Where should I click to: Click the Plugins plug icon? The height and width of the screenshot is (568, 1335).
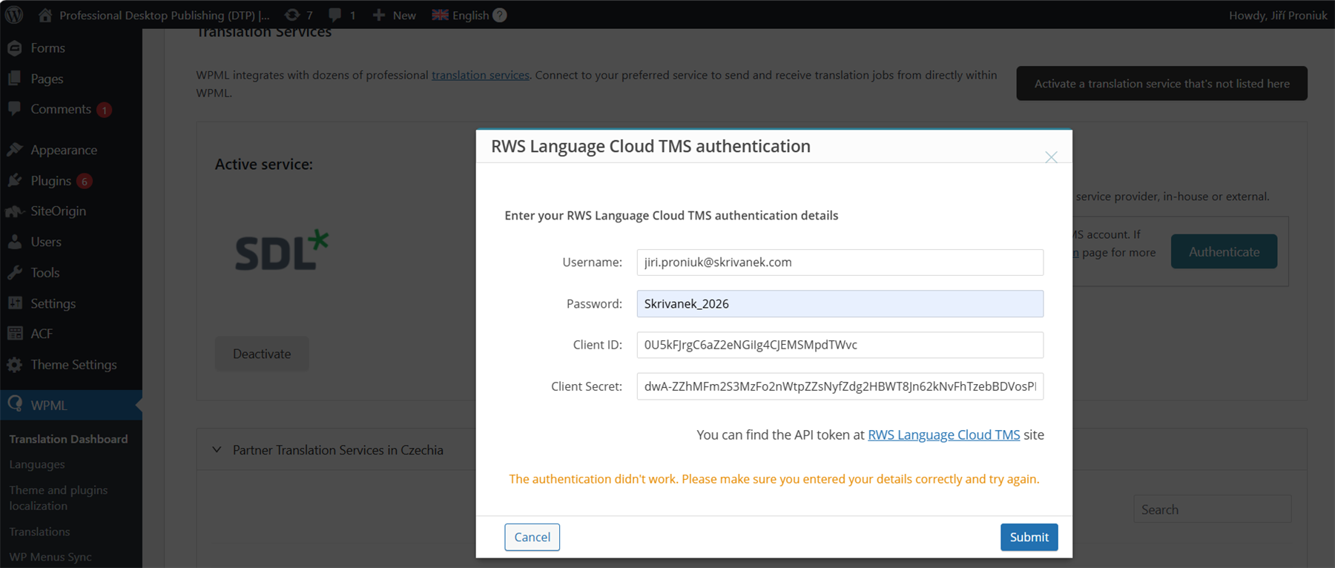tap(15, 180)
